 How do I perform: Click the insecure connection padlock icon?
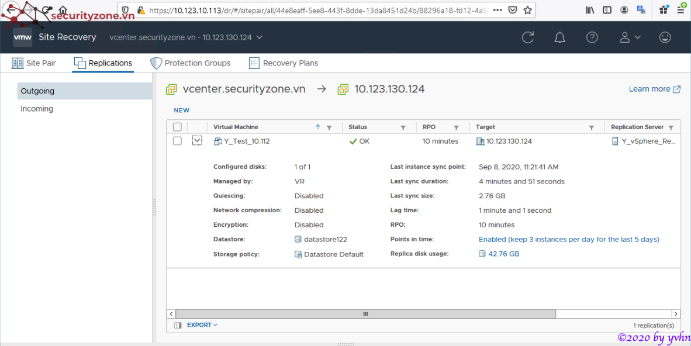click(x=140, y=10)
